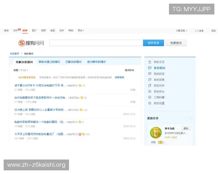The height and width of the screenshot is (174, 218).
Task: Switch to the 已解决的提问 tab
Action: click(73, 62)
